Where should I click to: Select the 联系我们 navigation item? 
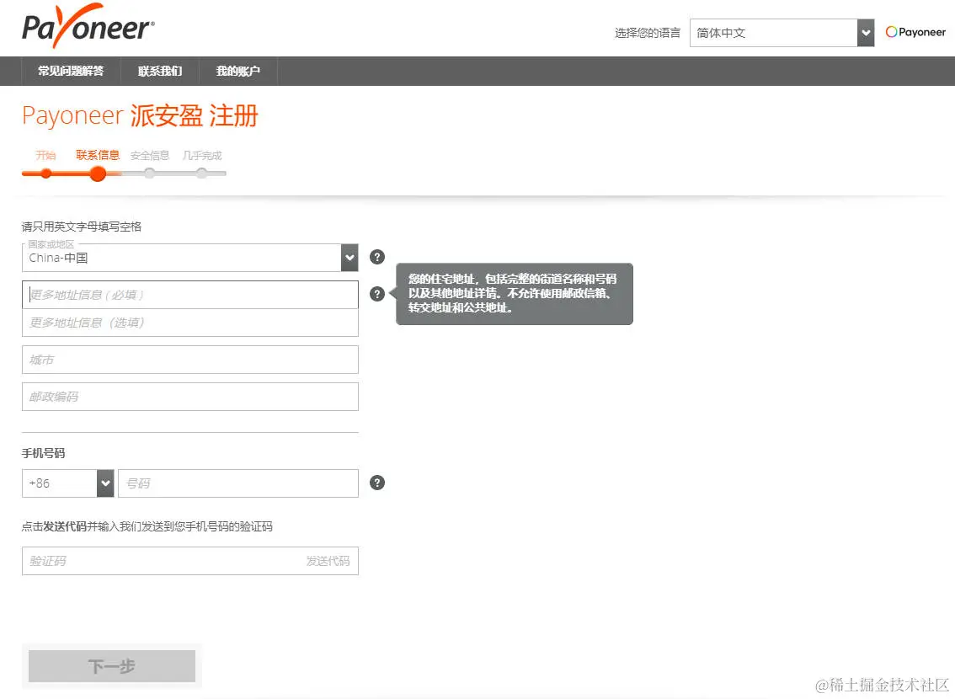(159, 72)
